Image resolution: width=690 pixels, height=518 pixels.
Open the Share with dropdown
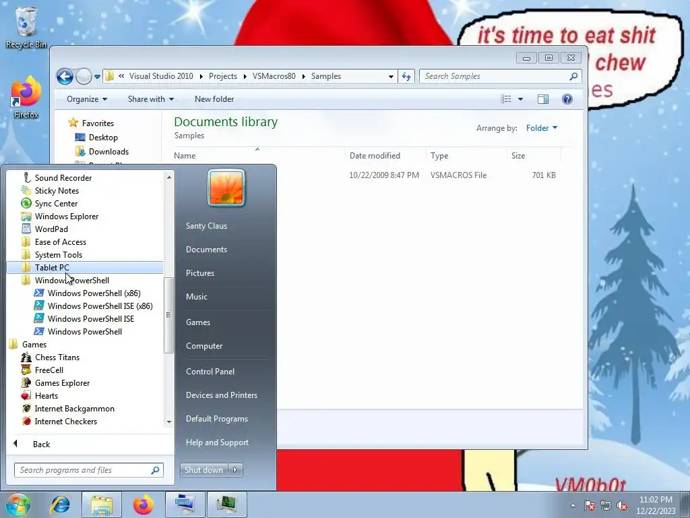[x=150, y=99]
